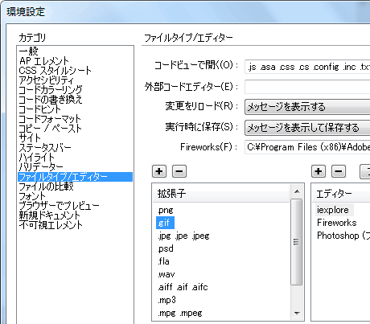The height and width of the screenshot is (324, 370).
Task: Select the .wav extension row
Action: point(166,274)
